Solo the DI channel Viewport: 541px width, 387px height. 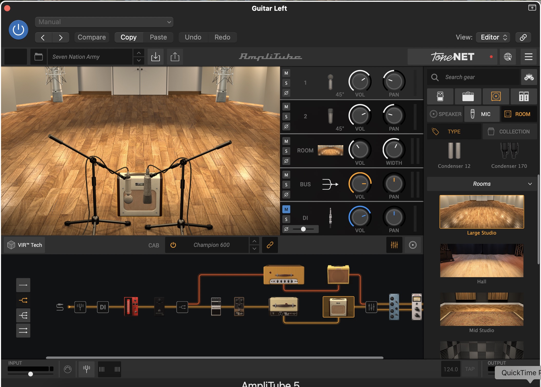[x=286, y=219]
